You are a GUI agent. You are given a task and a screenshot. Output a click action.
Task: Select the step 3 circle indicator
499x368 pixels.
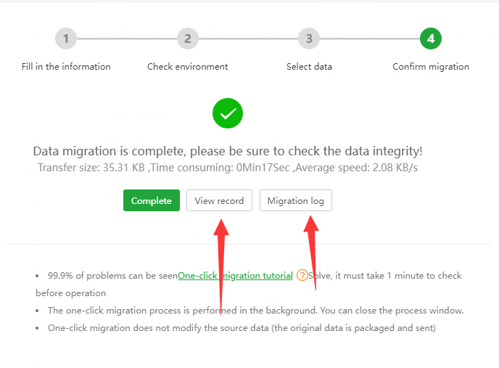(309, 38)
